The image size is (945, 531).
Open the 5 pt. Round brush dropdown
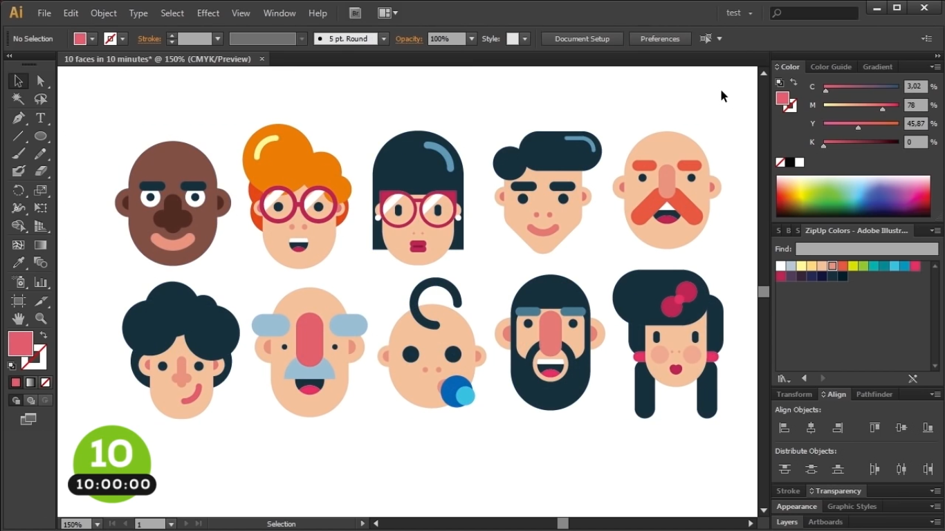point(384,39)
